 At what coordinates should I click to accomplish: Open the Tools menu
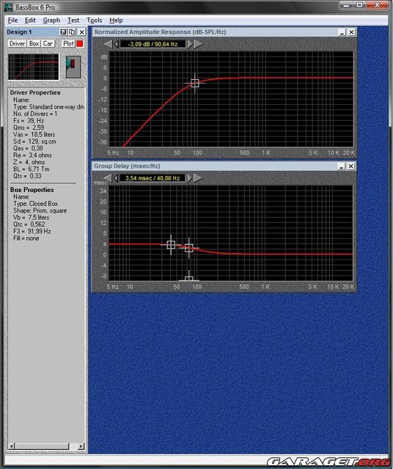[95, 21]
